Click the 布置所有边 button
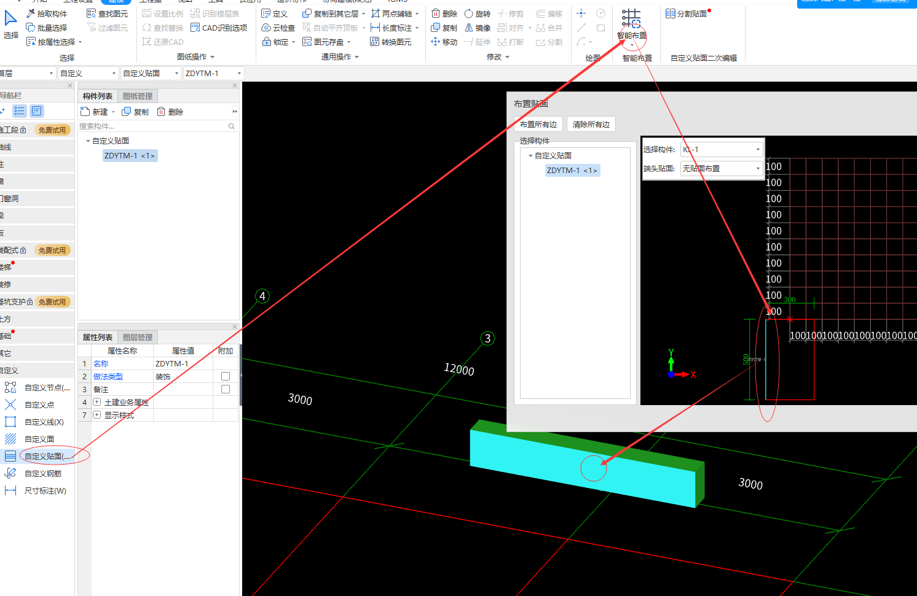Screen dimensions: 917x596 pyautogui.click(x=538, y=124)
